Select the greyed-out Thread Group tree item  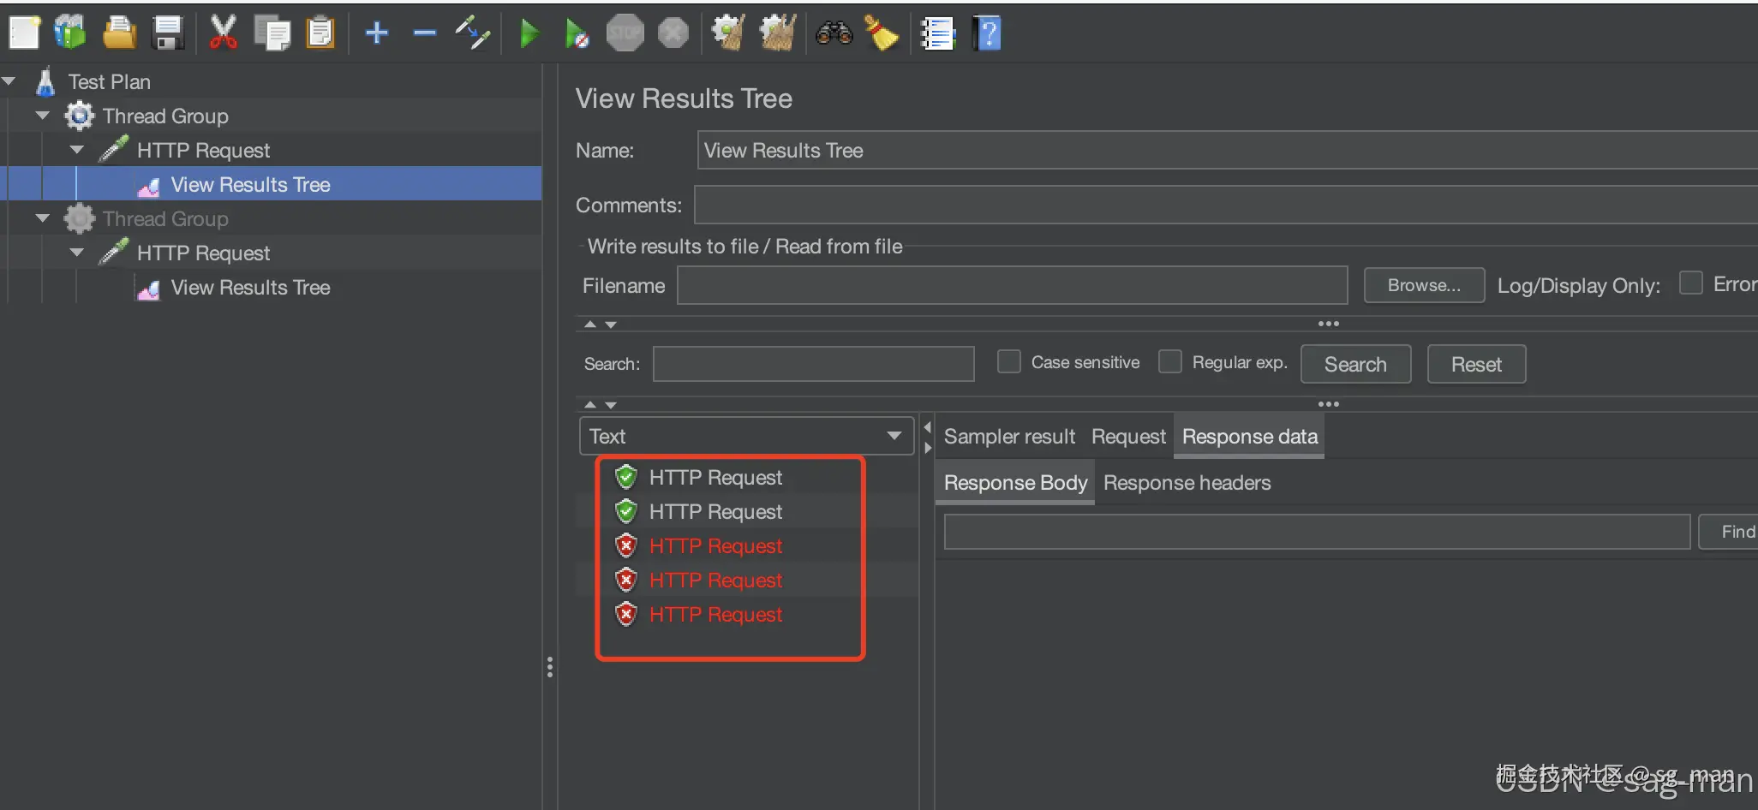[x=165, y=218]
